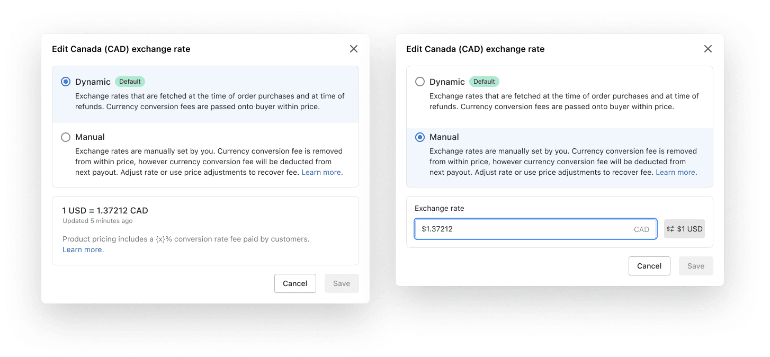Save the dynamic exchange rate settings
Screen dimensions: 770x357
tap(342, 283)
